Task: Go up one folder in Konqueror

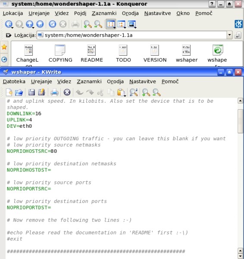Action: pyautogui.click(x=30, y=24)
